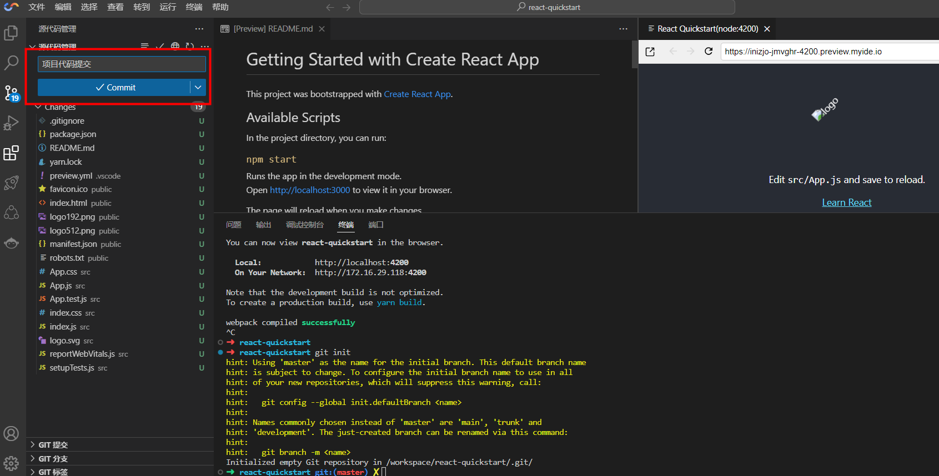Viewport: 939px width, 476px height.
Task: Open the Explorer view in activity bar
Action: pyautogui.click(x=11, y=33)
